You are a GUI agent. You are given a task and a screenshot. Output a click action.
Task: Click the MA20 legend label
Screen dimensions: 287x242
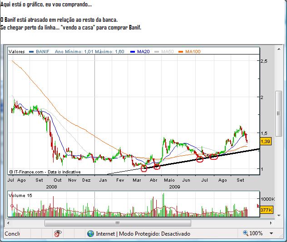pyautogui.click(x=143, y=52)
